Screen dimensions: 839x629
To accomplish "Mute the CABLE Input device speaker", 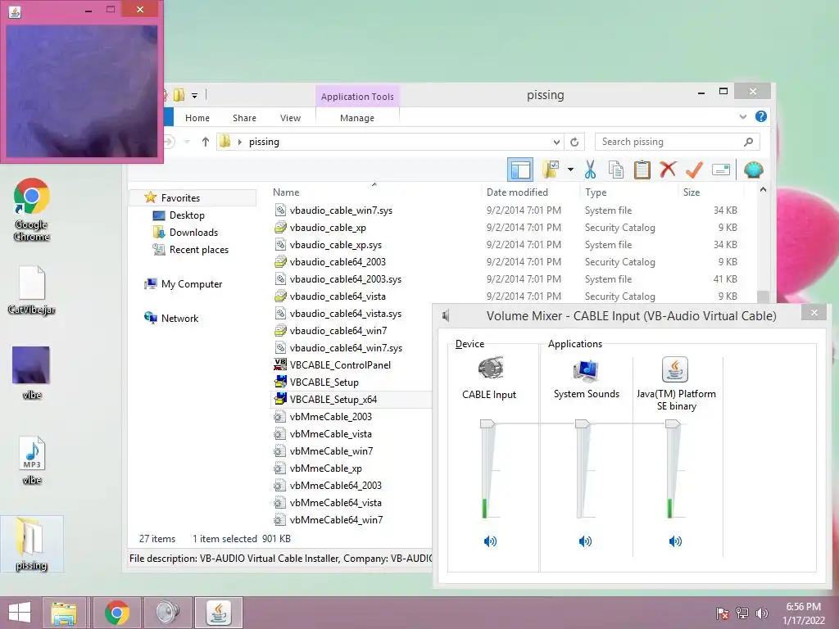I will point(490,541).
